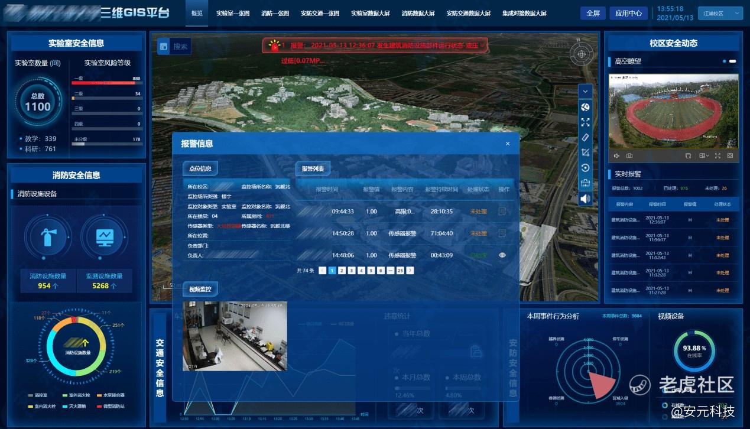
Task: Open the 江浦校区 campus dropdown
Action: 720,13
